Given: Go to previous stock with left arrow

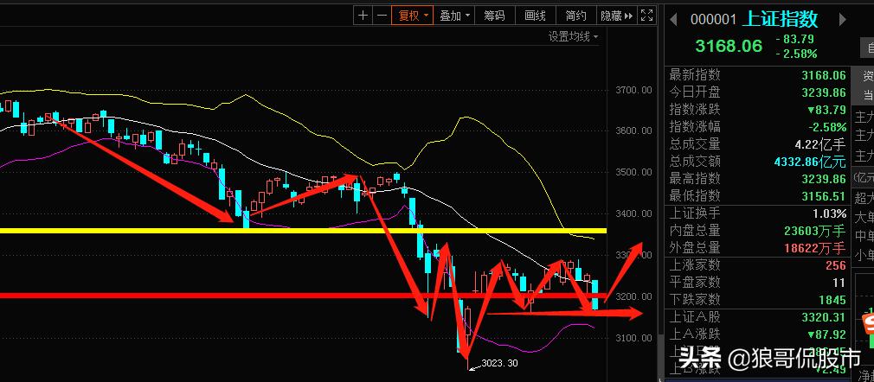Looking at the screenshot, I should pyautogui.click(x=672, y=19).
